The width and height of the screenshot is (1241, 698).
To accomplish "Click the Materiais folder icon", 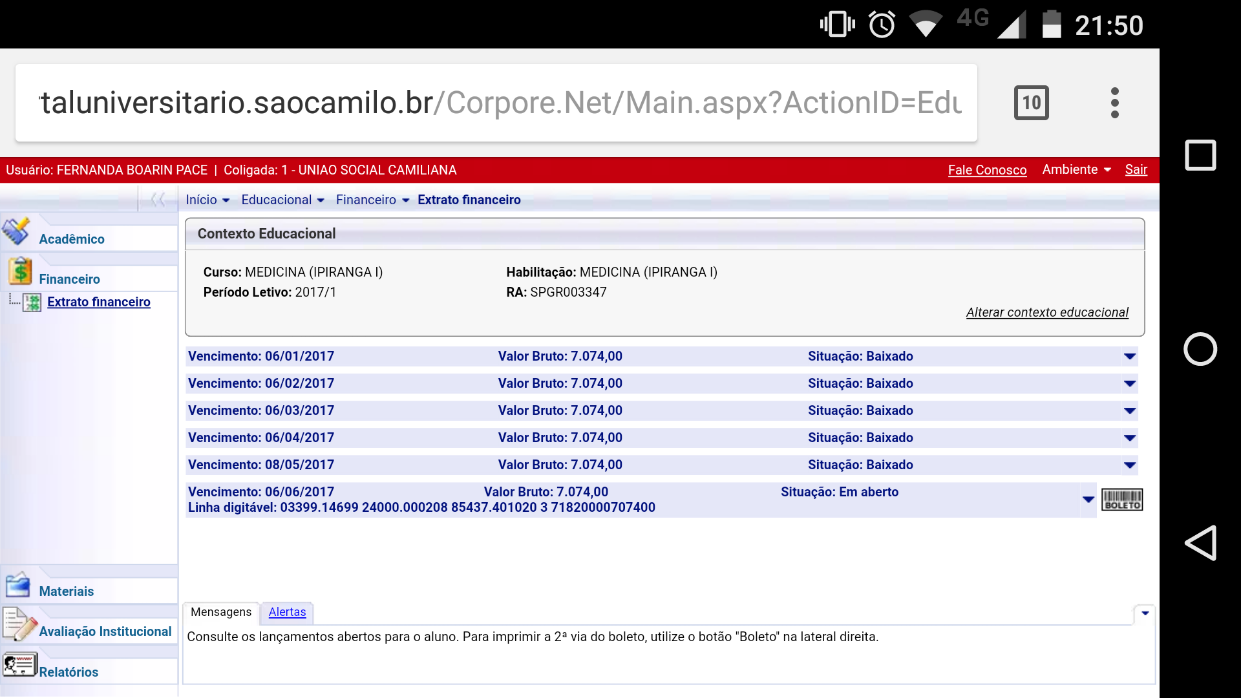I will (x=17, y=585).
